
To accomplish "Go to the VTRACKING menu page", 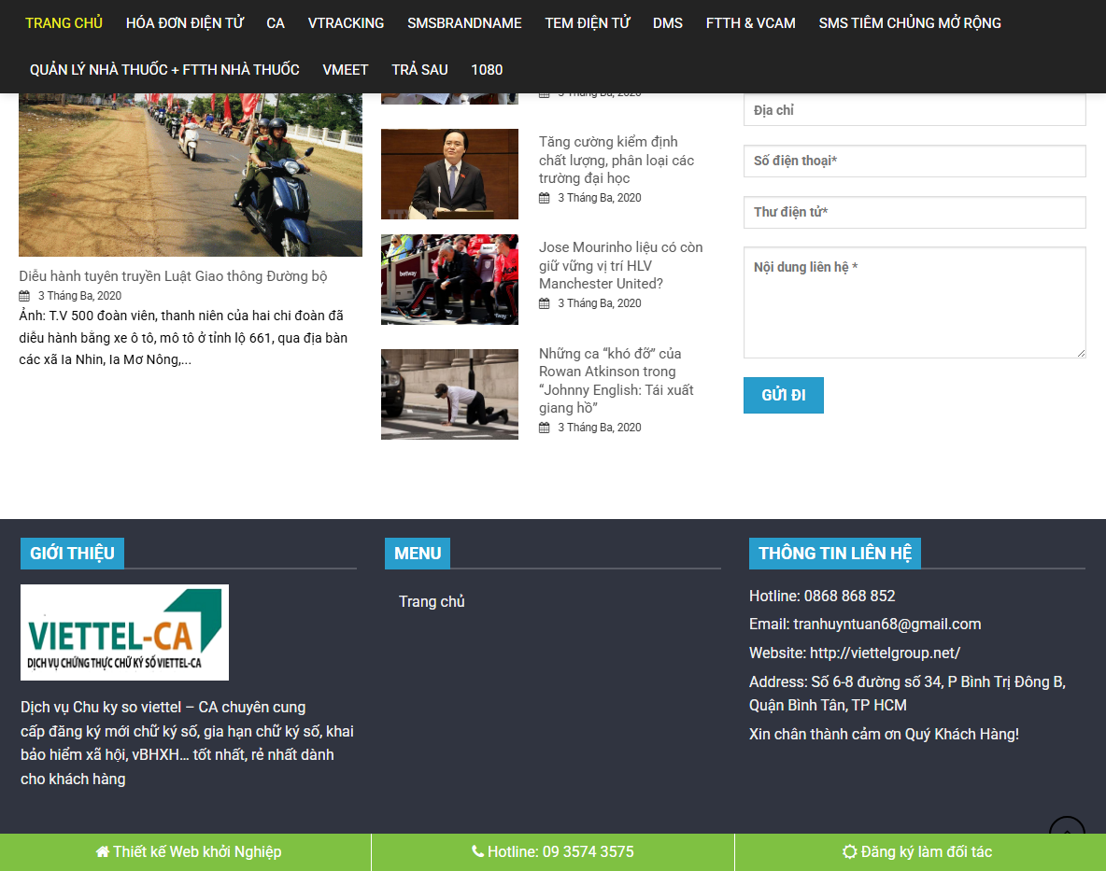I will (x=346, y=22).
